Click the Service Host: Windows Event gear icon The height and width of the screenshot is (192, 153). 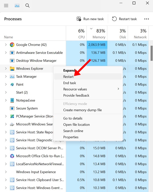12,188
